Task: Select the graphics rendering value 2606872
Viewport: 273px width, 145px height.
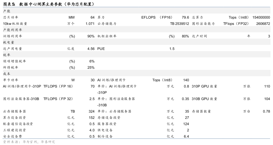Action: point(263,24)
